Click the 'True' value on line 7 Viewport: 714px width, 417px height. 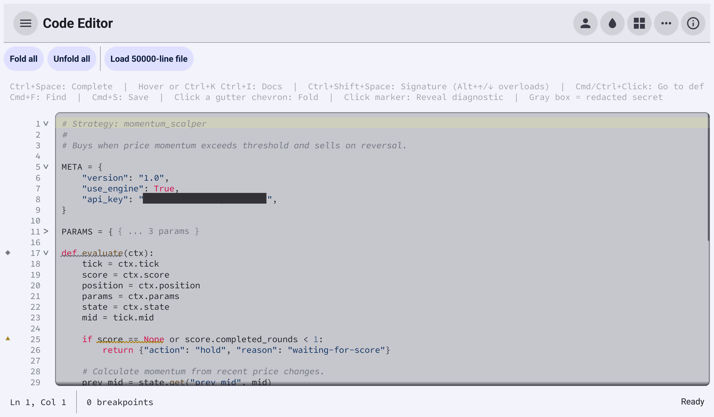[x=164, y=189]
